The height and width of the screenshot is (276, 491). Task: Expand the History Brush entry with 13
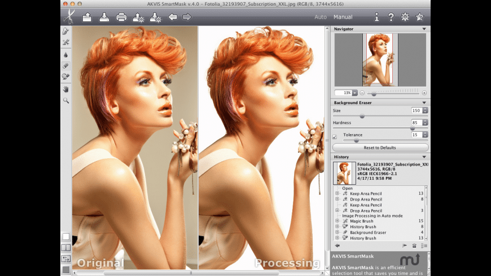337,238
